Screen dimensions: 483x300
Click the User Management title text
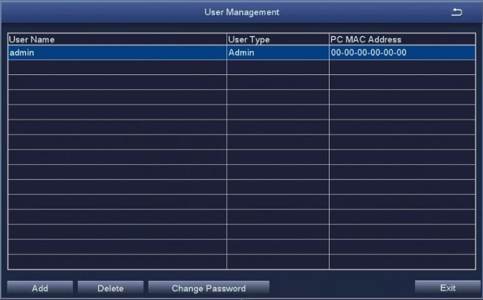[241, 13]
